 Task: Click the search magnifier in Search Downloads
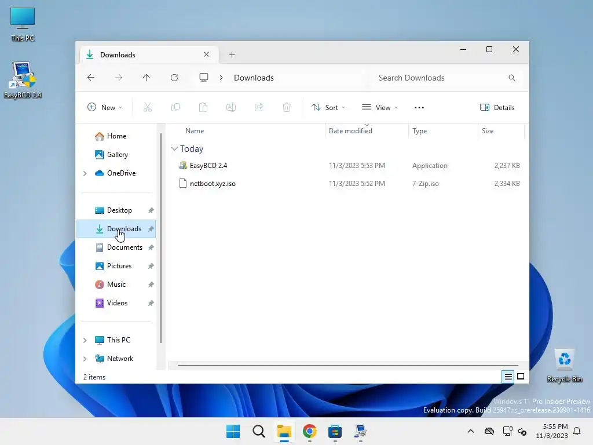(x=512, y=78)
